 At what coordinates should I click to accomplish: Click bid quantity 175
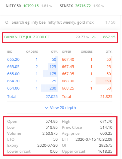(x=53, y=74)
